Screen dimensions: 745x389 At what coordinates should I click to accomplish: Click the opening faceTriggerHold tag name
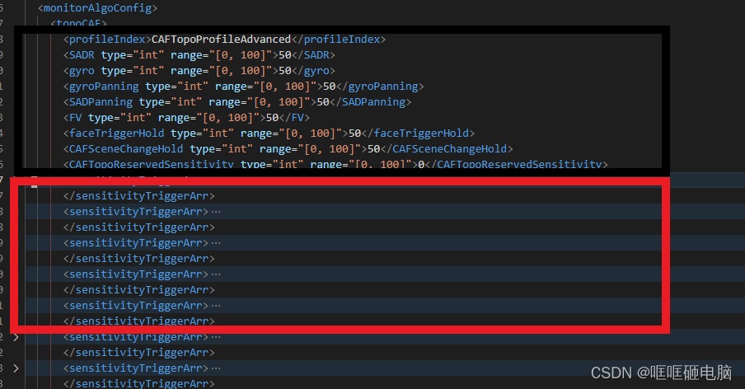117,133
